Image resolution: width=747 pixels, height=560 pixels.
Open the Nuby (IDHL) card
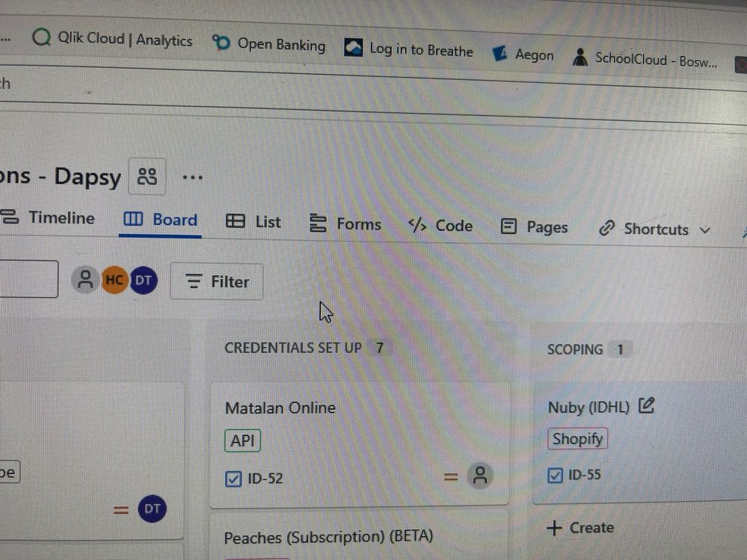pos(640,441)
